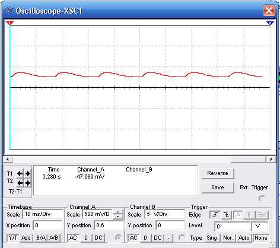280x248 pixels.
Task: Select rising edge trigger icon
Action: 215,215
